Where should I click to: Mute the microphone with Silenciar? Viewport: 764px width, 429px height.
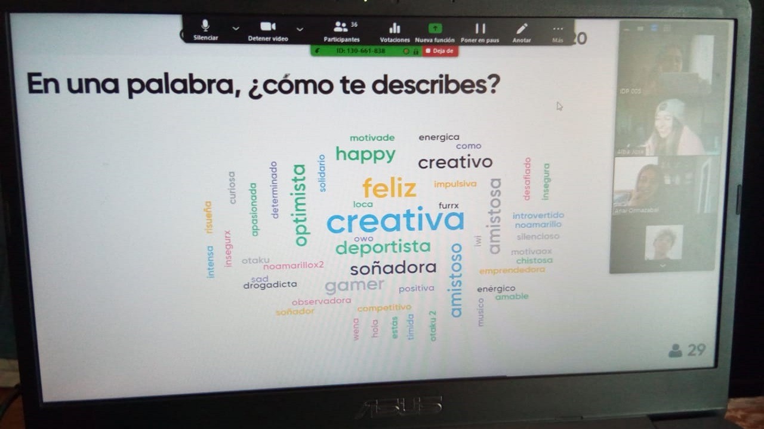205,30
